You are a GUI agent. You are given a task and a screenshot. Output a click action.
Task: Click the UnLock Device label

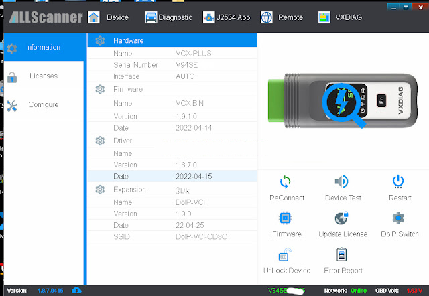[x=287, y=271]
